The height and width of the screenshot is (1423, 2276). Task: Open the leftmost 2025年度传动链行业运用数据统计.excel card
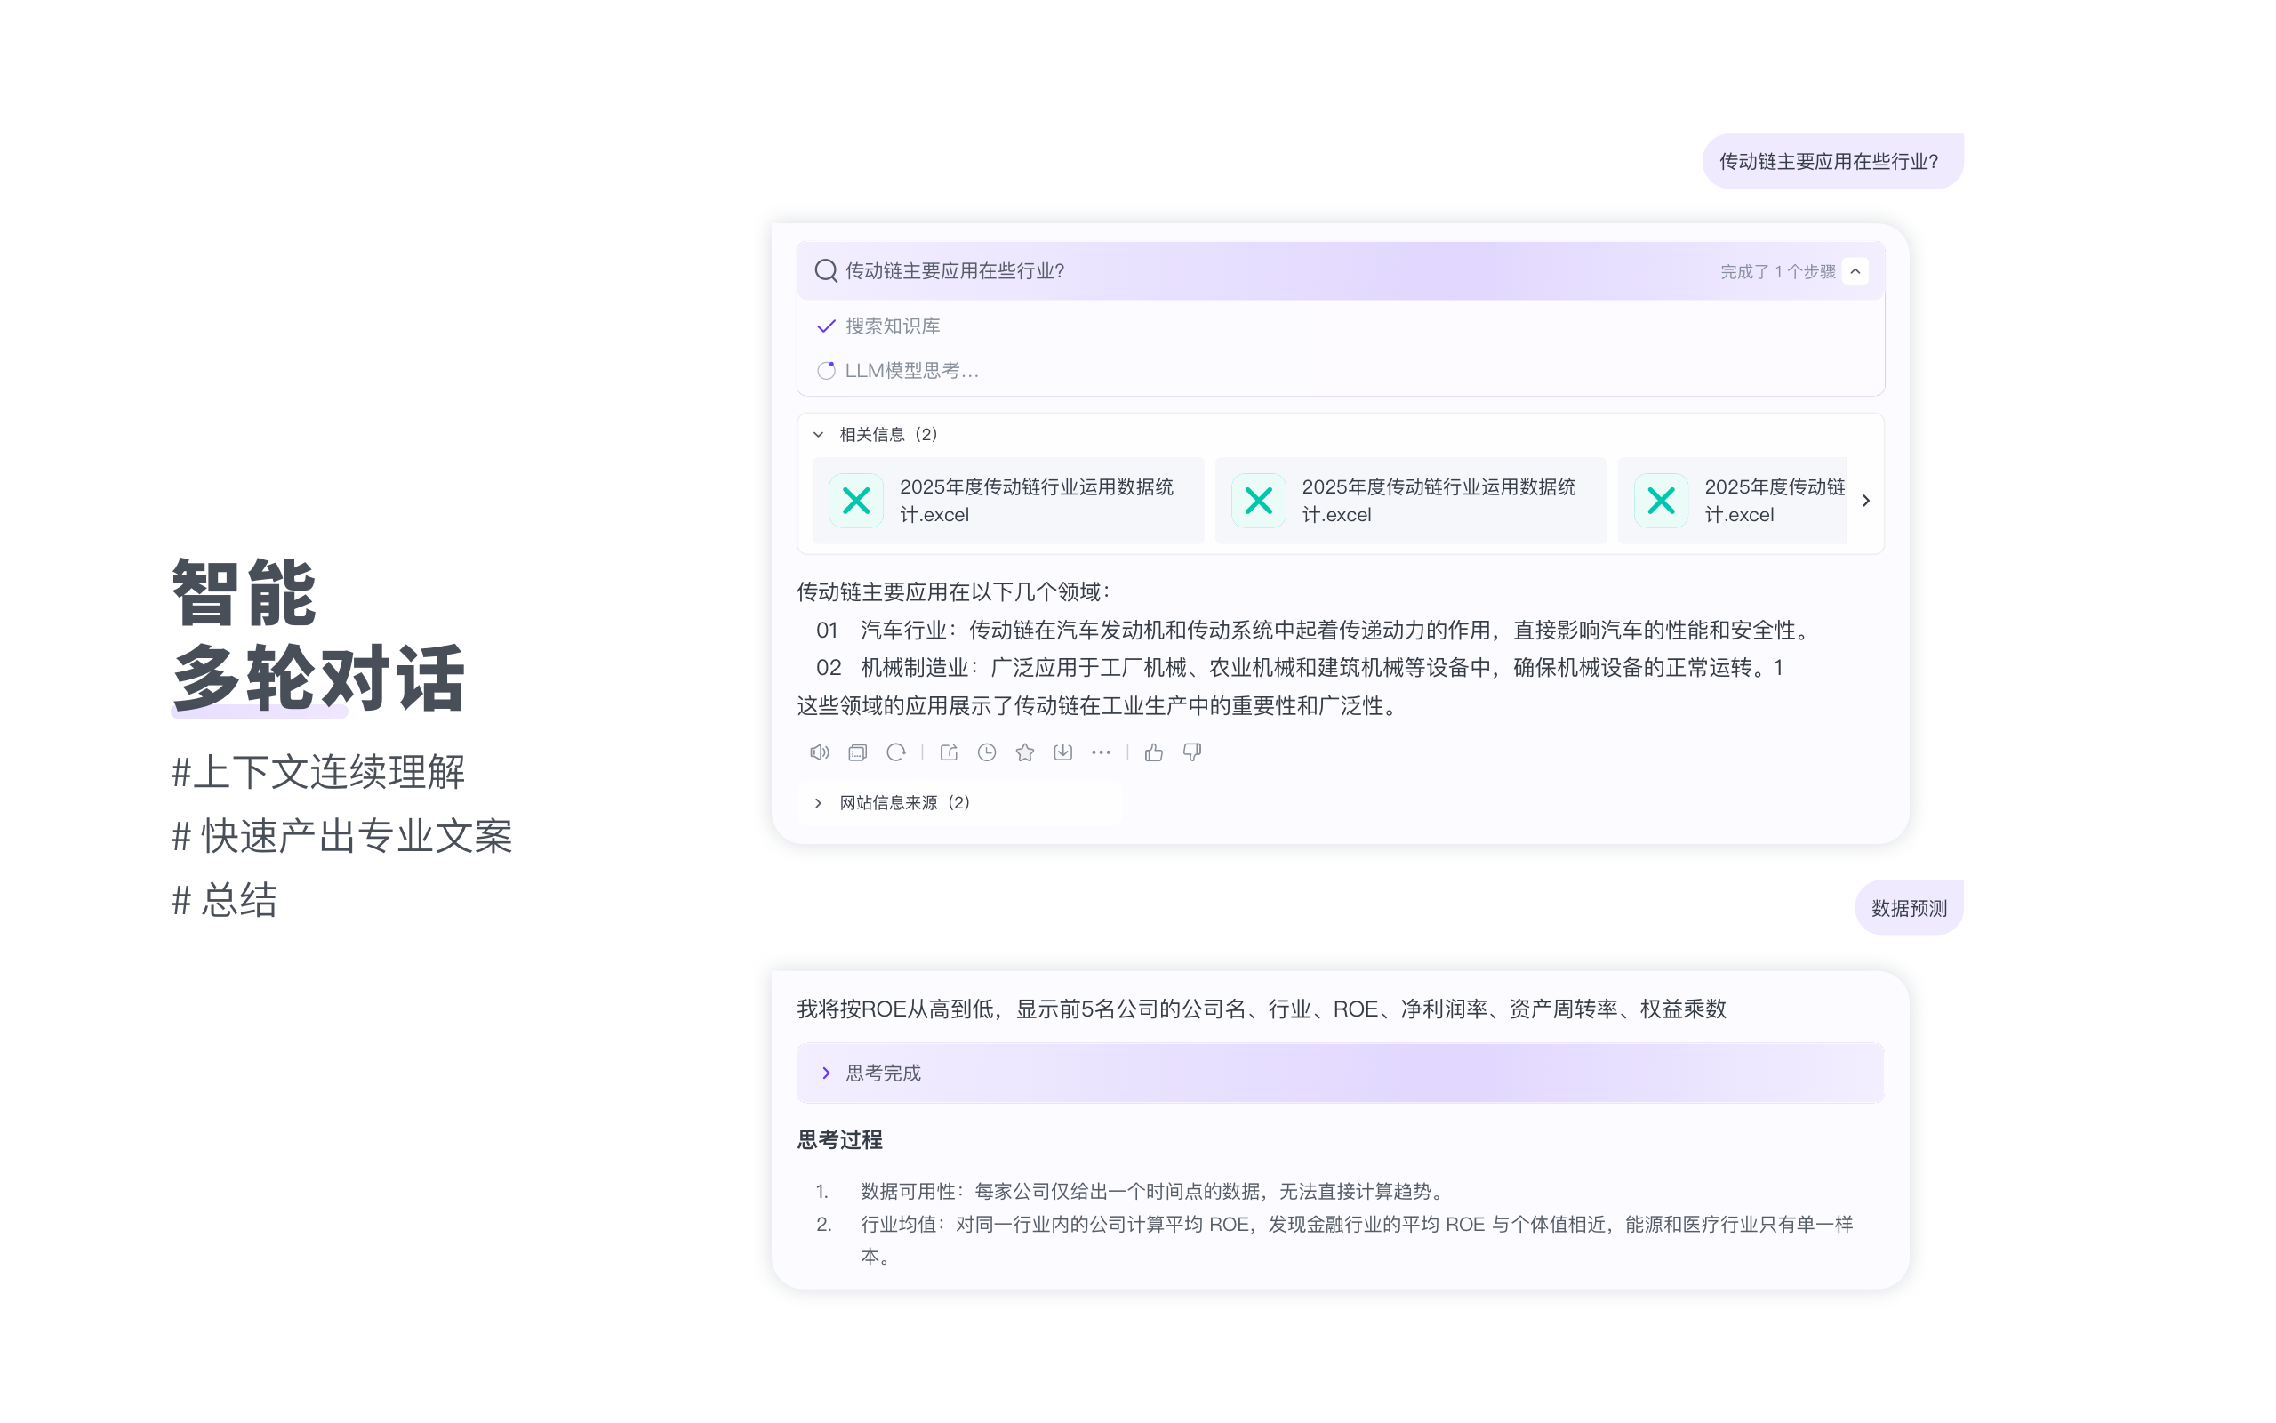pos(1008,501)
